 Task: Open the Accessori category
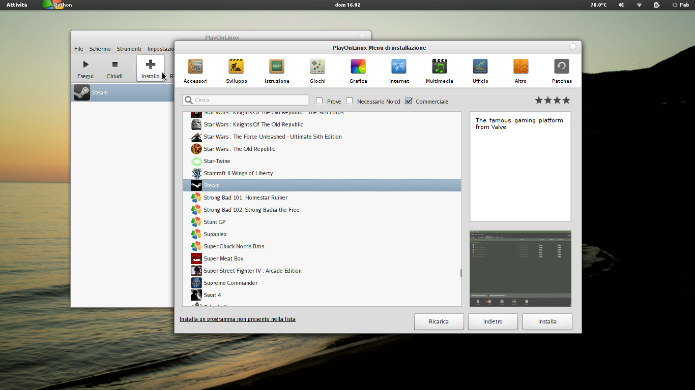point(195,71)
